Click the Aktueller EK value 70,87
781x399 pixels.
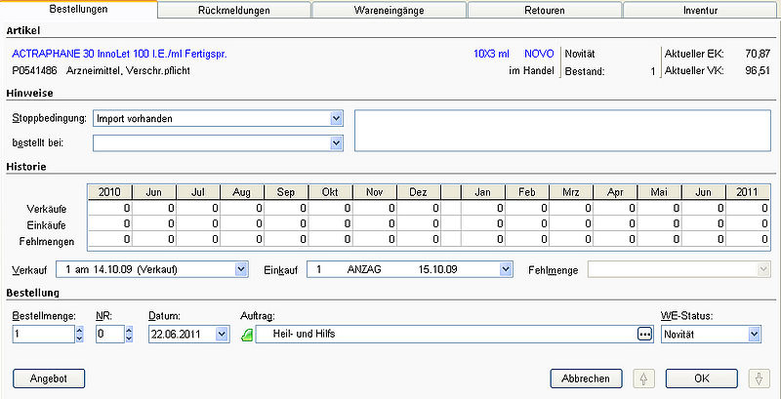tap(758, 54)
